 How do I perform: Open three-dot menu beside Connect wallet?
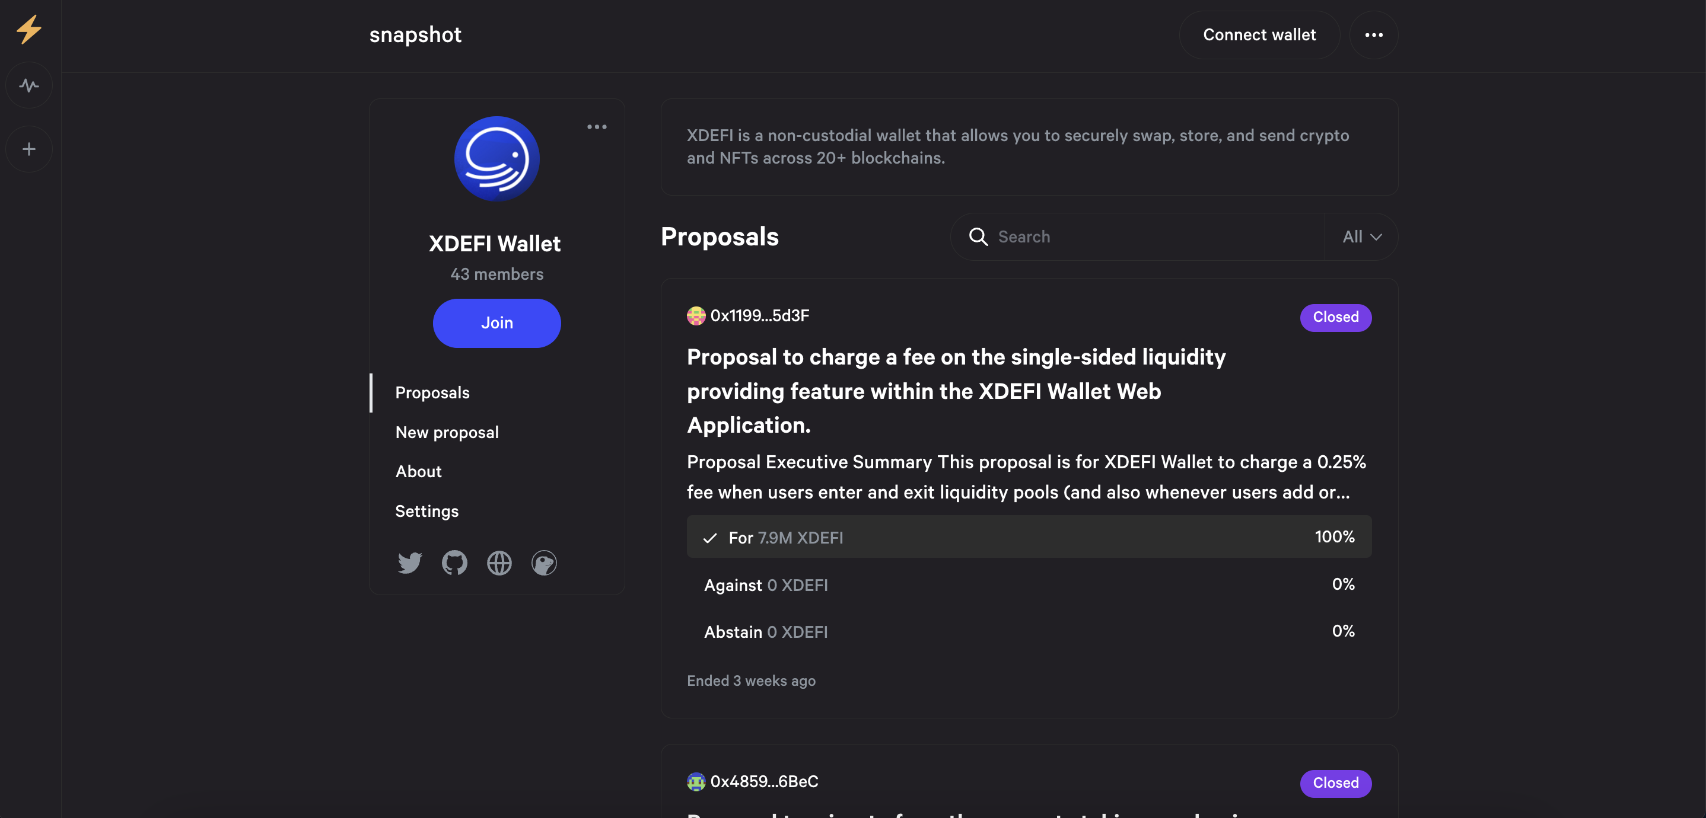pyautogui.click(x=1374, y=34)
